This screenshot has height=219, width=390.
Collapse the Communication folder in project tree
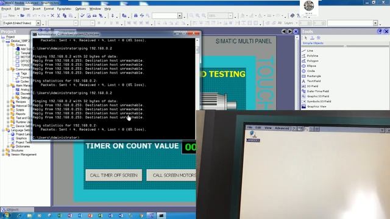(x=8, y=69)
